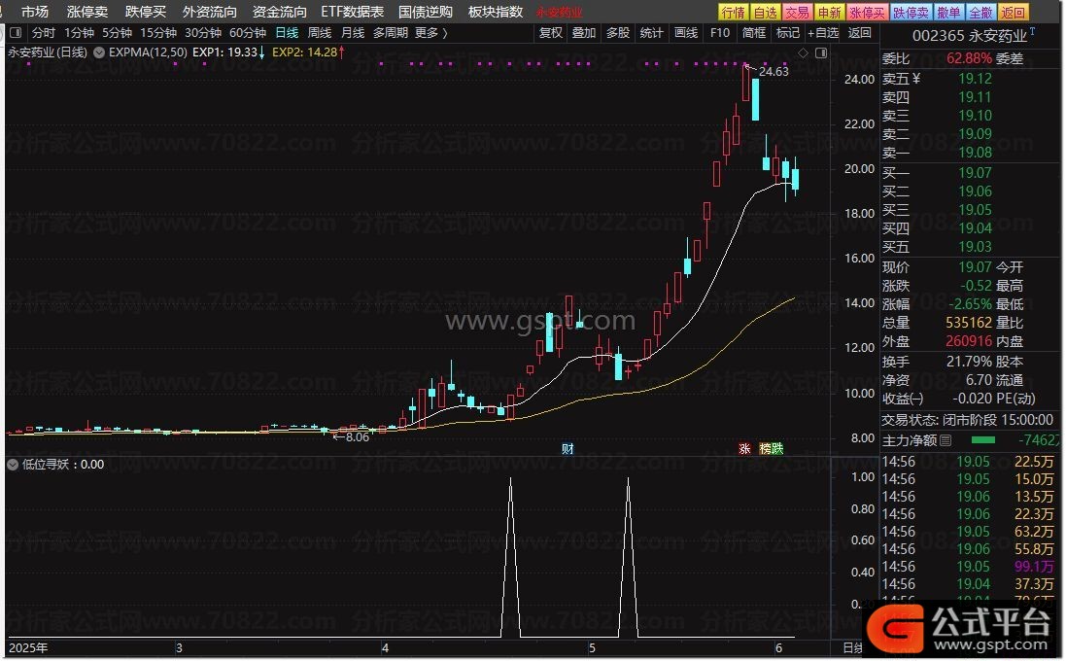Switch to 60分钟 chart period

(x=248, y=33)
